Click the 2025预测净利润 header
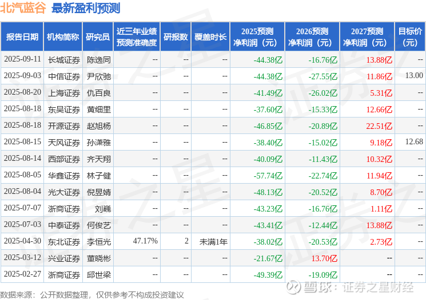Image resolution: width=426 pixels, height=300 pixels. [x=257, y=37]
